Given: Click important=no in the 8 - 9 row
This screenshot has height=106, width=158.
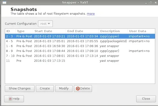Looking at the screenshot, I should tap(139, 51).
